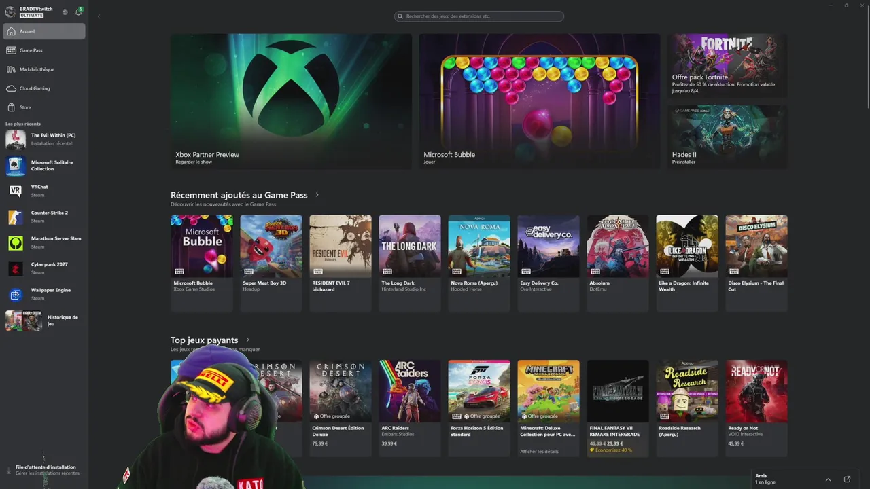This screenshot has width=870, height=489.
Task: Go back with the arrow chevron
Action: [99, 16]
